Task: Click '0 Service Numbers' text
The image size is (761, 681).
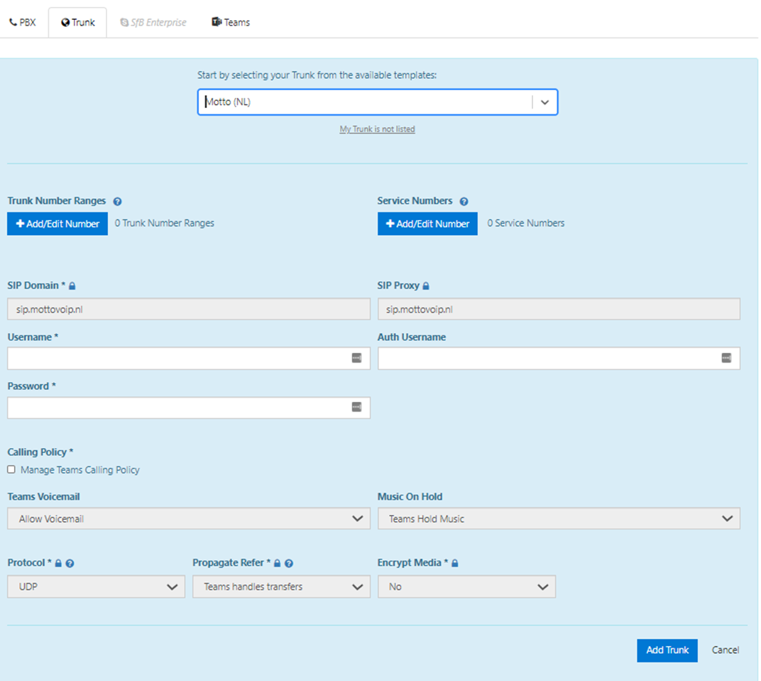Action: 526,223
